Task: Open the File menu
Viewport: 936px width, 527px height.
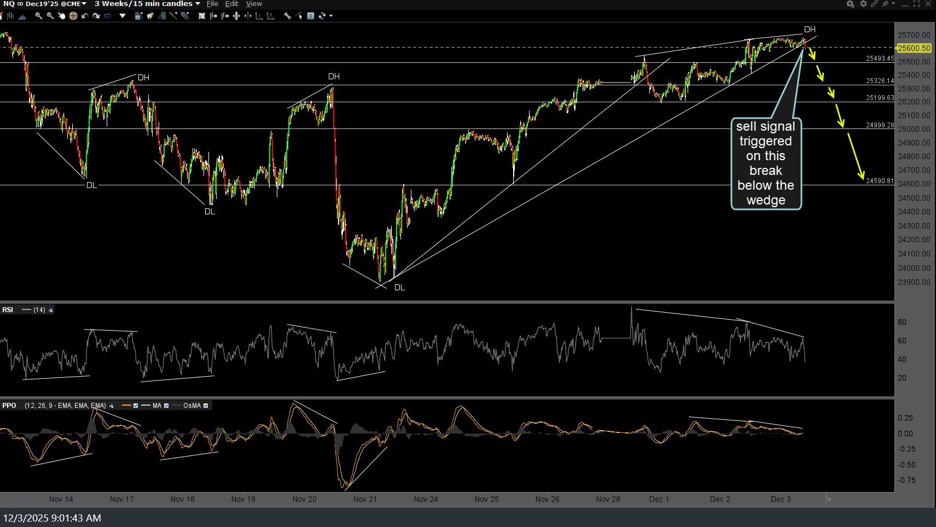Action: click(x=212, y=4)
